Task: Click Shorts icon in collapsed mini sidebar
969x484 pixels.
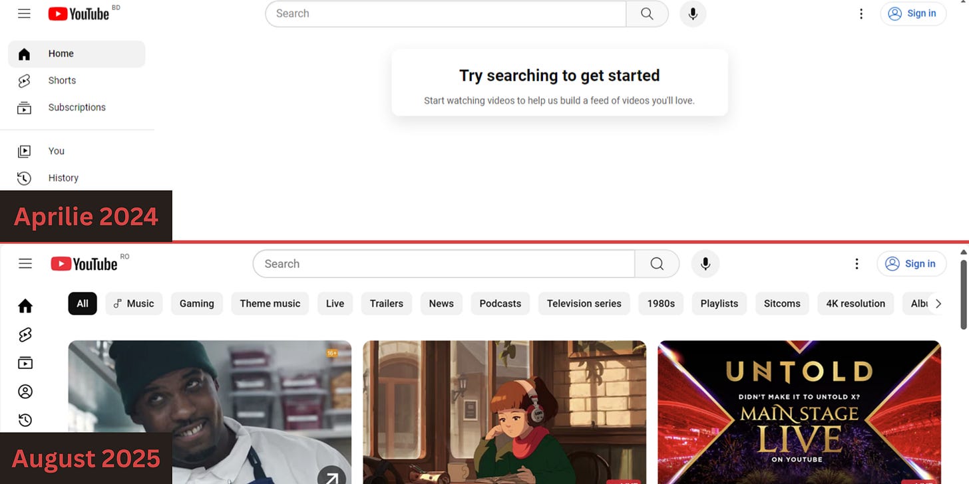Action: [x=25, y=334]
